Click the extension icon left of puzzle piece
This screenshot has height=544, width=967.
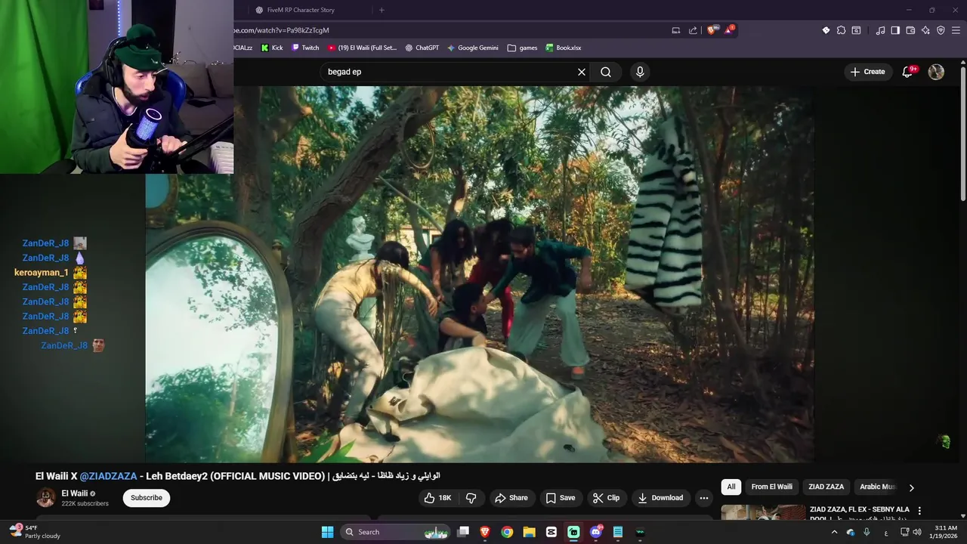click(826, 30)
